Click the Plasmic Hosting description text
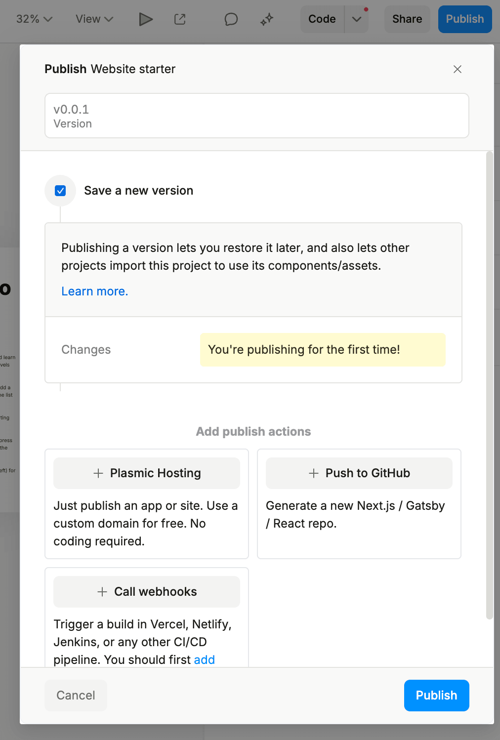Screen dimensions: 500x740 [146, 524]
